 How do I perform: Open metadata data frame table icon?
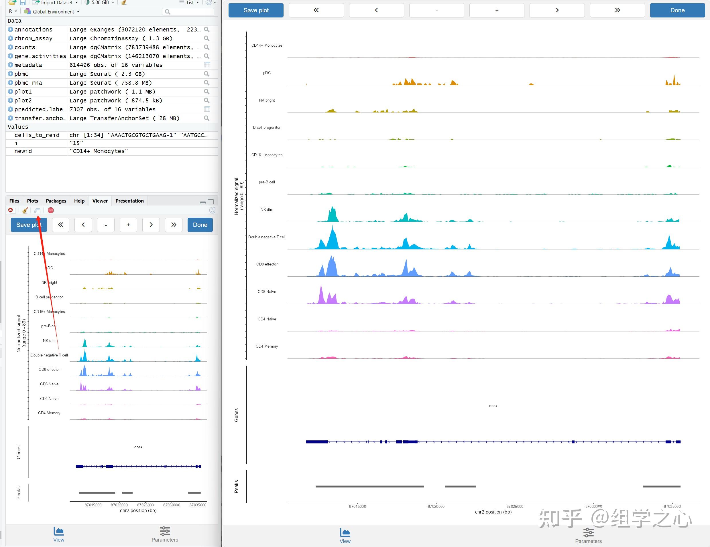207,65
